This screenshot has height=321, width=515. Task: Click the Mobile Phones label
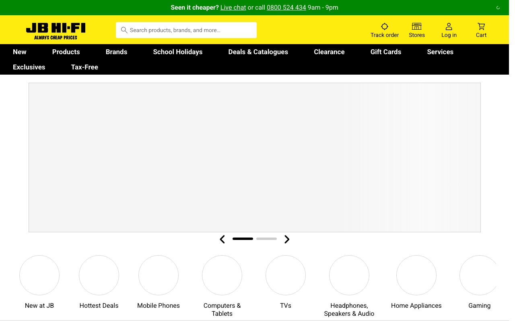click(x=159, y=305)
